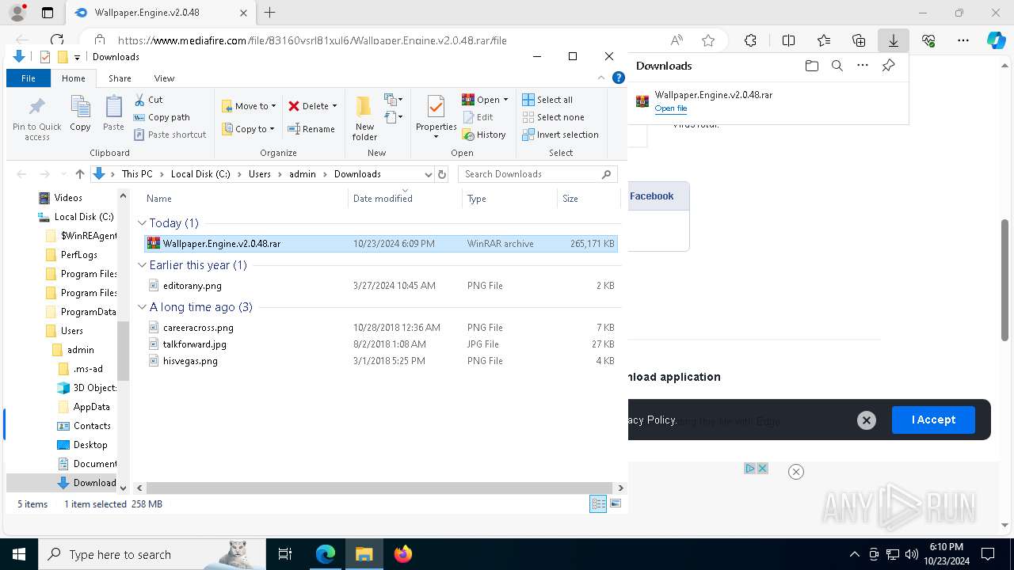This screenshot has width=1014, height=570.
Task: Pin the Edge Downloads panel
Action: pos(888,66)
